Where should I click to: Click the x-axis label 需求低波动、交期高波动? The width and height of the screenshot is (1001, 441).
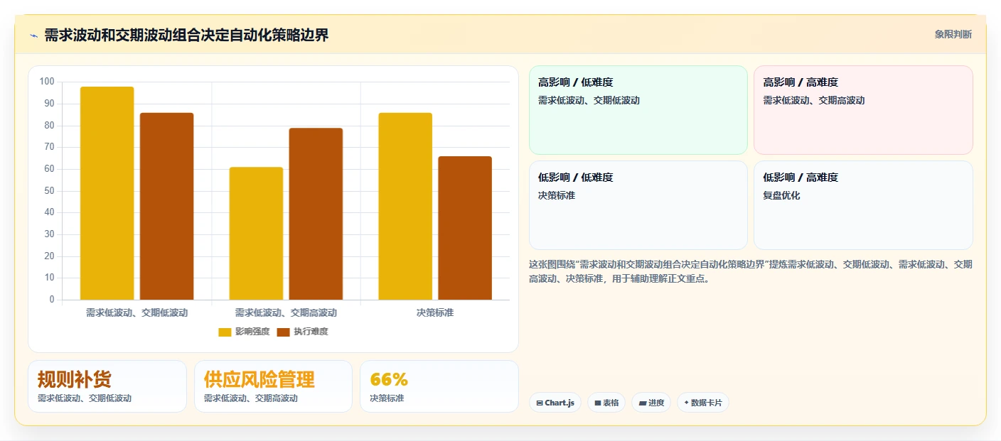[286, 312]
